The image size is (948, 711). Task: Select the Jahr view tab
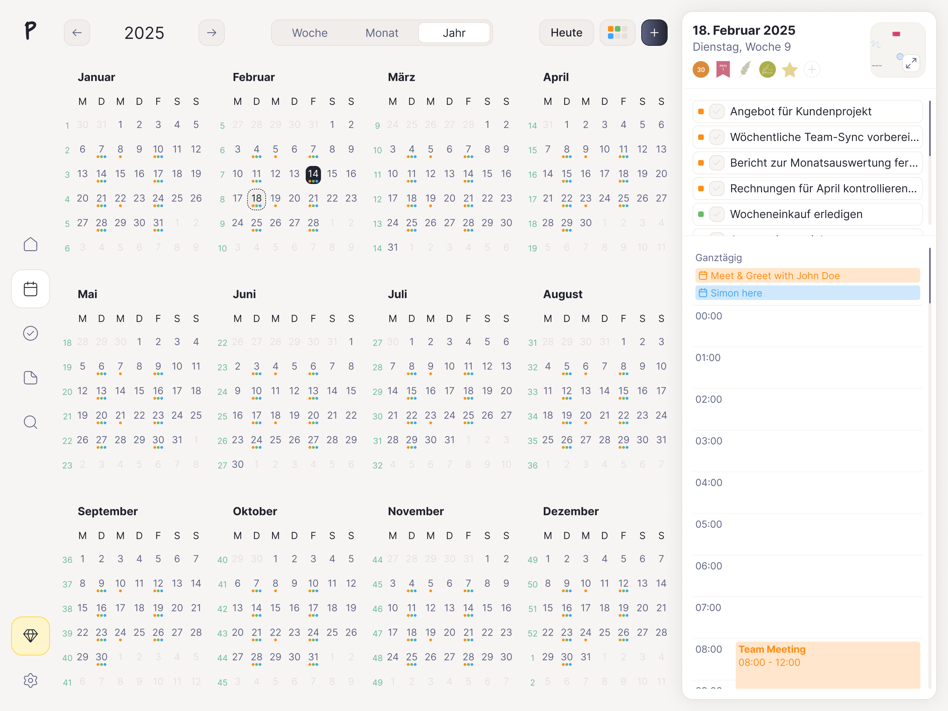click(x=454, y=33)
